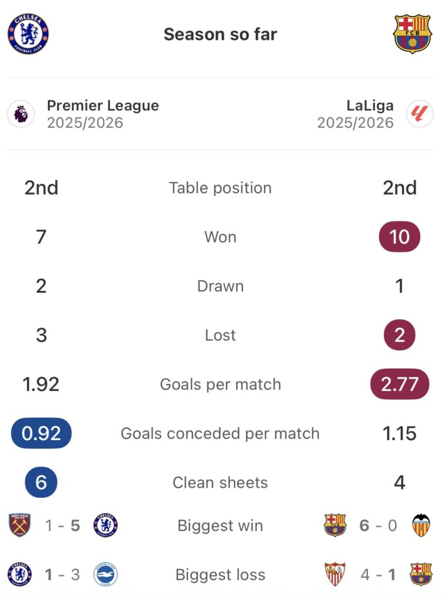Open the Premier League logo icon
The height and width of the screenshot is (601, 442).
click(x=21, y=114)
